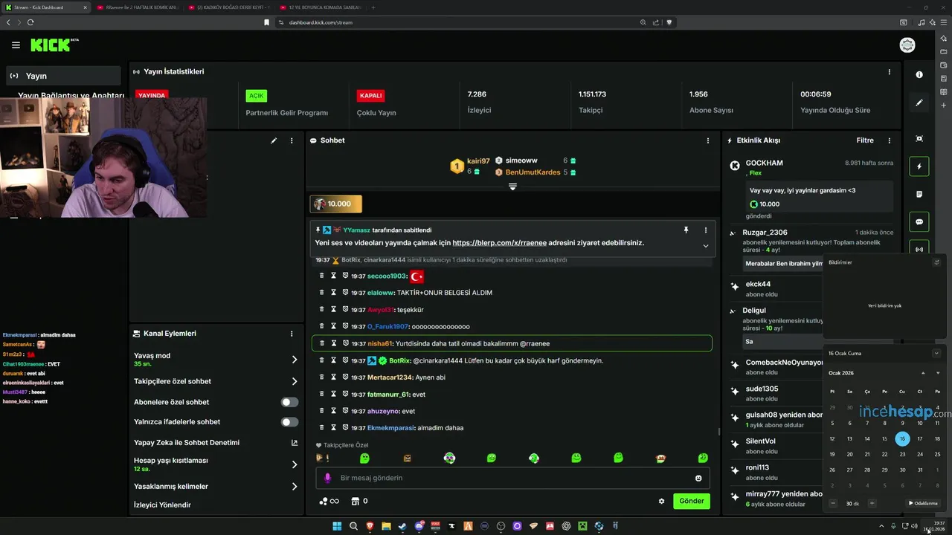Expand Yavaş mod settings
This screenshot has height=535, width=952.
(x=295, y=360)
